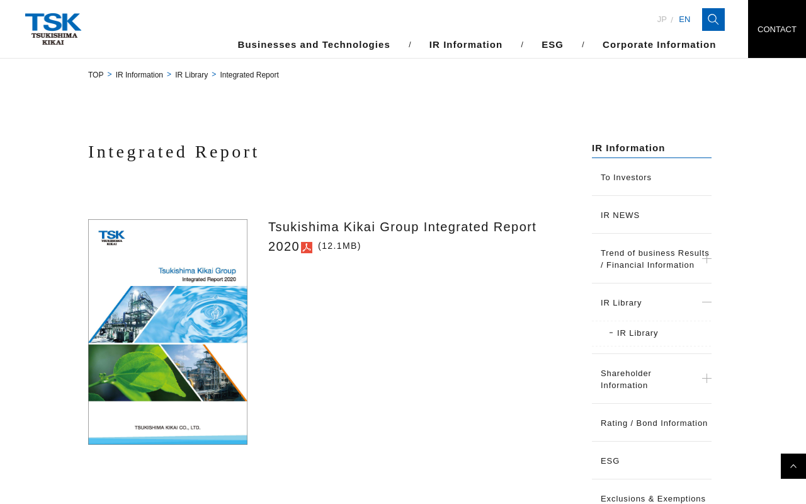Open the ESG top navigation item
The width and height of the screenshot is (806, 504).
pyautogui.click(x=552, y=45)
